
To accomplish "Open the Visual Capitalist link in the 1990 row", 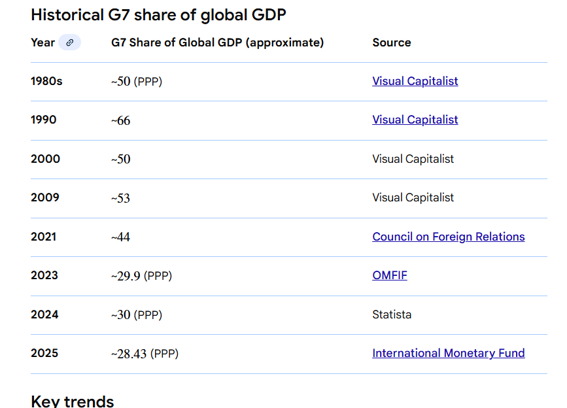I will (x=415, y=120).
